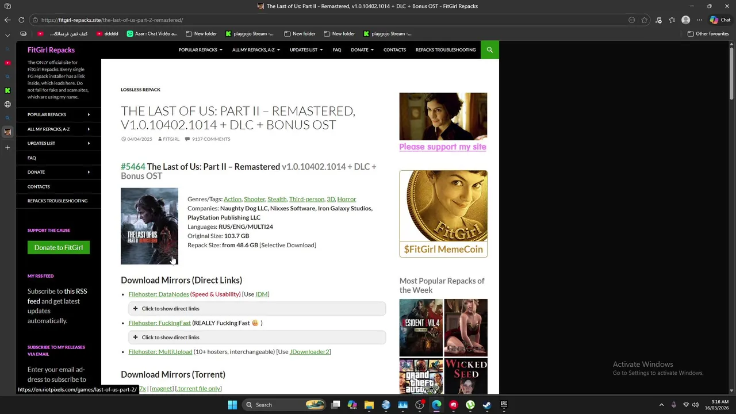Open Repacks Troubleshooting in left sidebar
Screen dimensions: 736x414
point(57,201)
